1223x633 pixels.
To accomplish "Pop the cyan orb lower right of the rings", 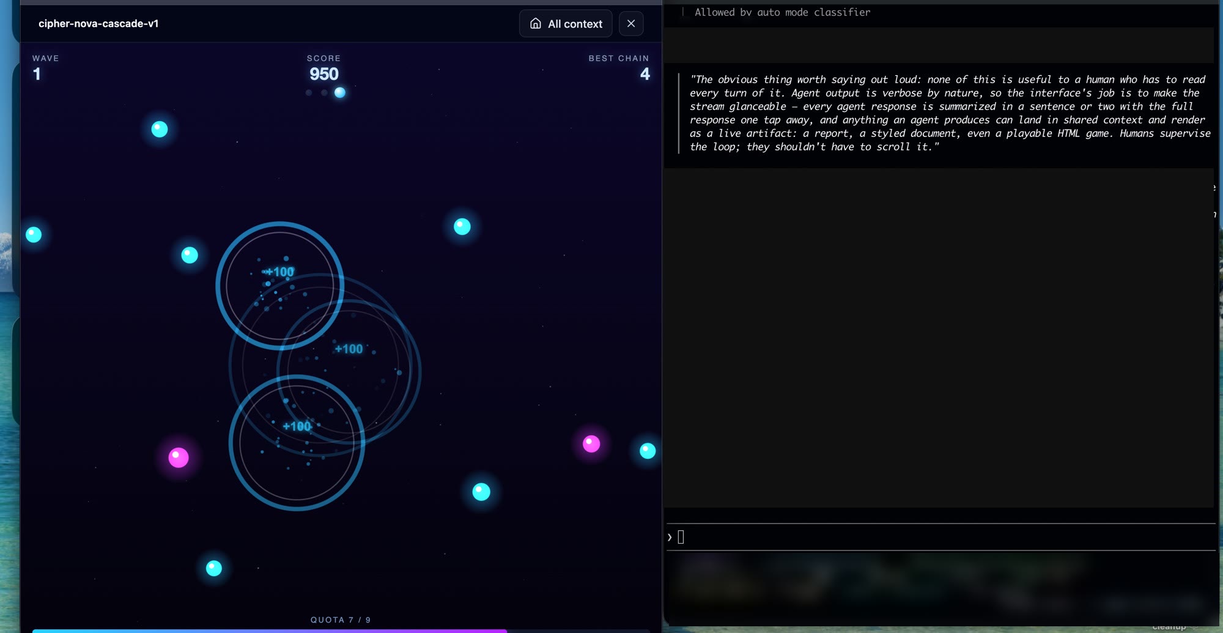I will [481, 492].
